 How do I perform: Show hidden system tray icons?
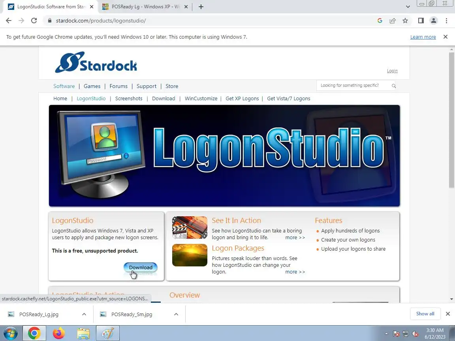pyautogui.click(x=386, y=334)
